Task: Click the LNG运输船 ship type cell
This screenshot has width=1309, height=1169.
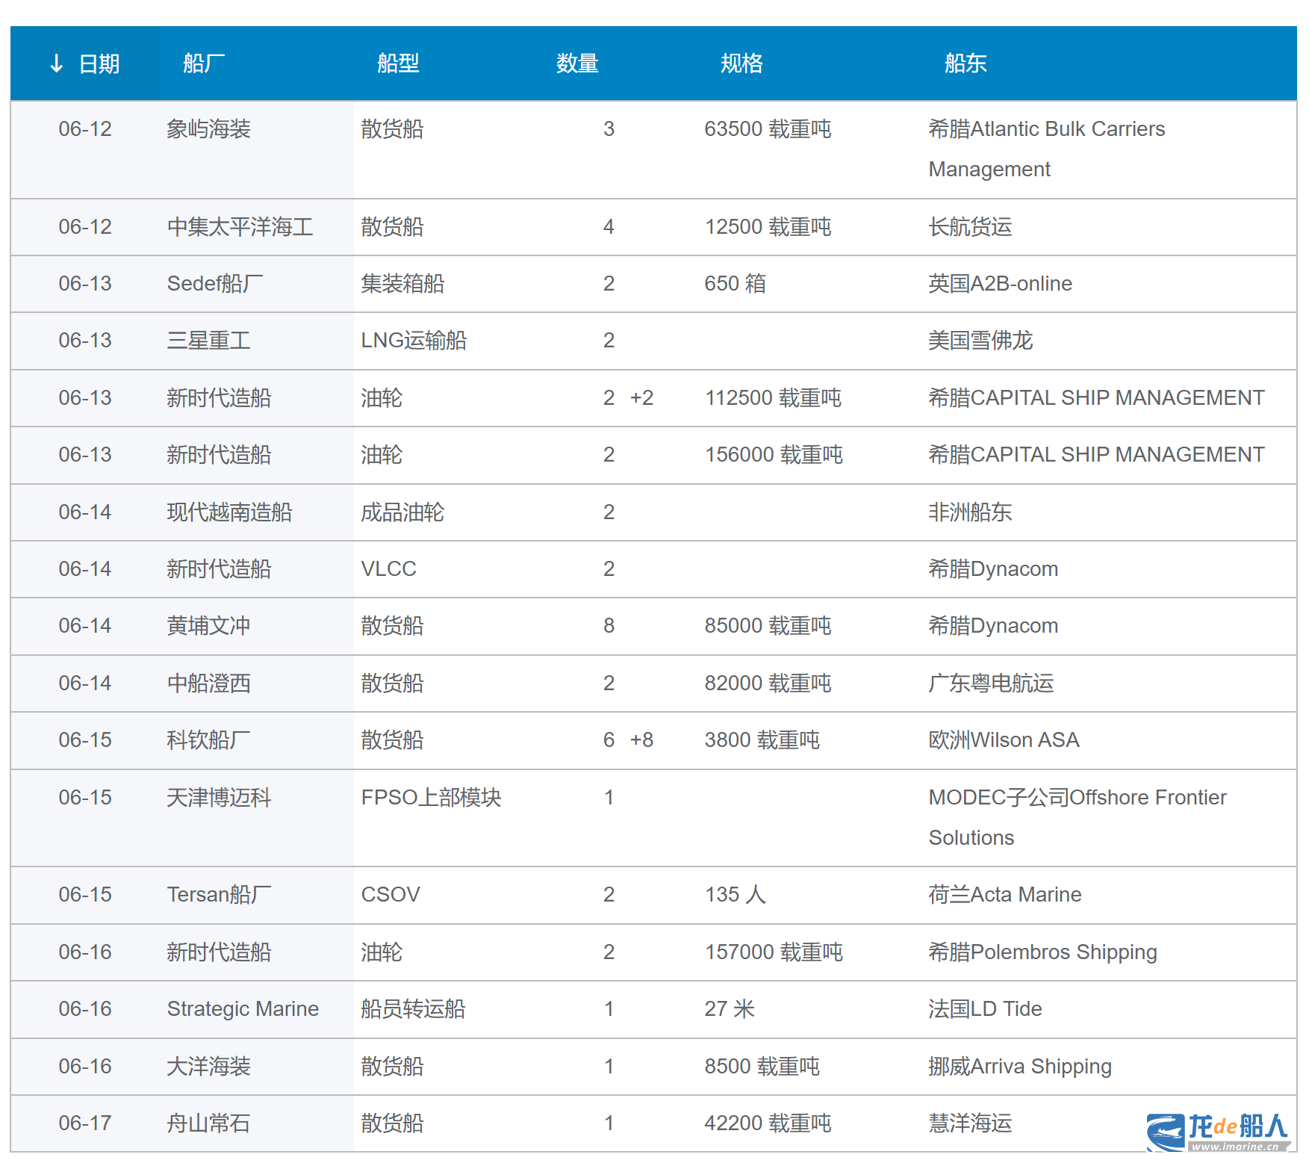Action: (x=414, y=341)
